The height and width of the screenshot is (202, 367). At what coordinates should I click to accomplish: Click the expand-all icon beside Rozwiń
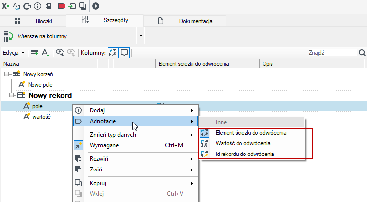(x=78, y=159)
